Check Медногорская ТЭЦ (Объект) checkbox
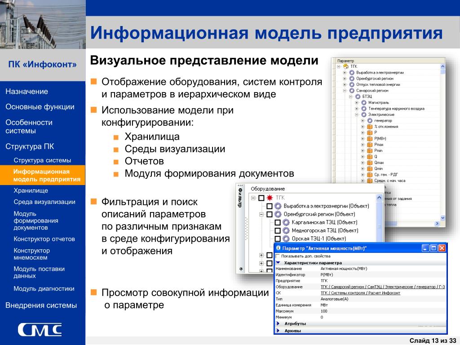Screen dimensions: 460x345 (278, 231)
